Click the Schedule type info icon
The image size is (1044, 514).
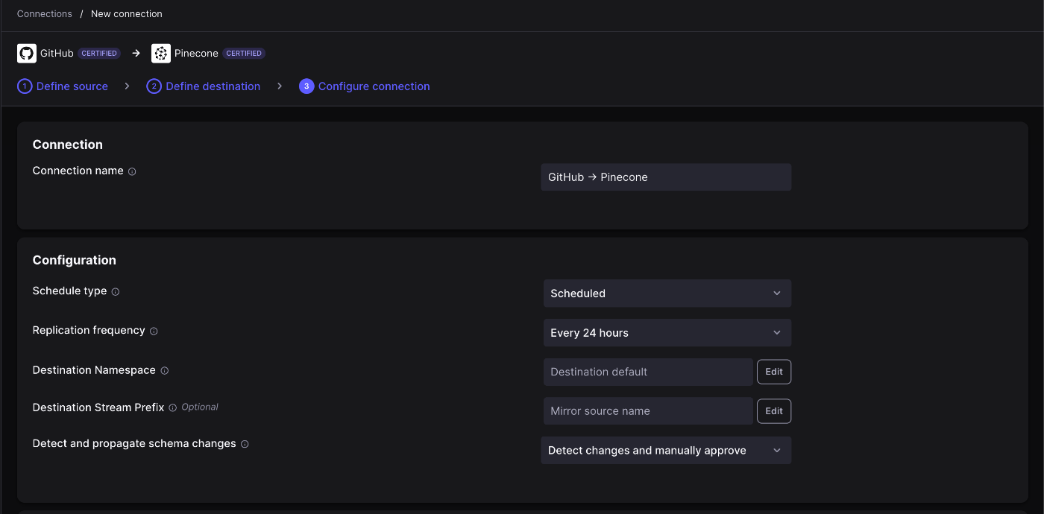116,292
